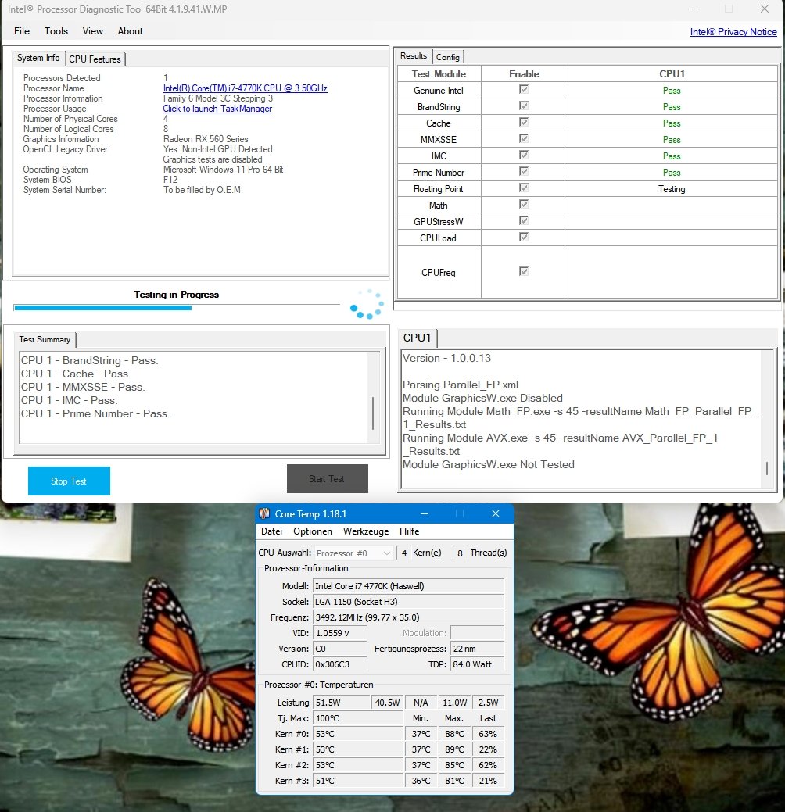The width and height of the screenshot is (785, 812).
Task: Select the CPU1 log tab
Action: (x=418, y=338)
